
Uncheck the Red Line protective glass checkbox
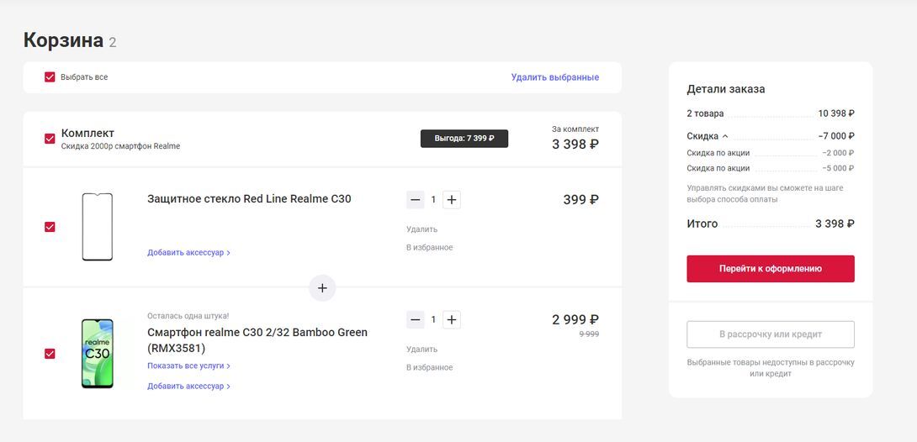point(50,227)
